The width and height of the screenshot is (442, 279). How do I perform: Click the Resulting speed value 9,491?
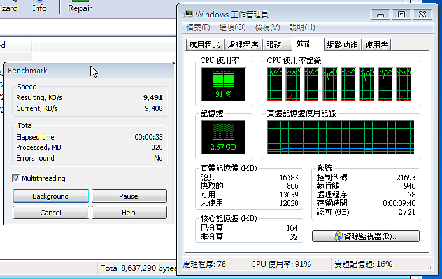153,97
